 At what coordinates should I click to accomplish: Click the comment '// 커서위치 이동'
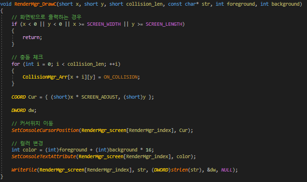coord(33,123)
